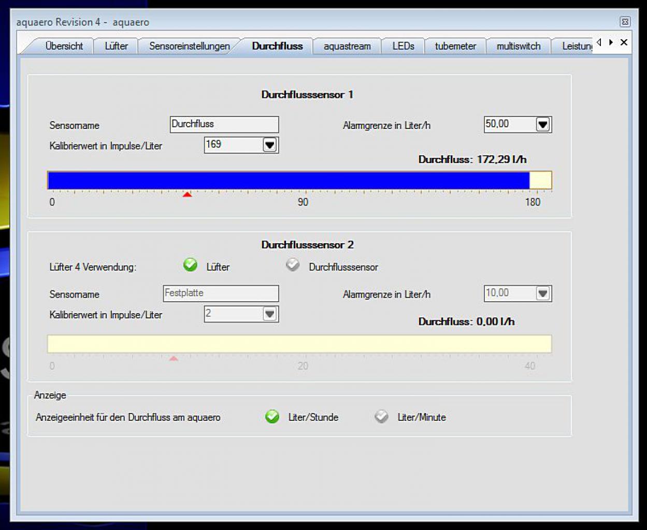Open the Kalibrierwert dropdown arrow for sensor 1
This screenshot has height=530, width=647.
[270, 145]
